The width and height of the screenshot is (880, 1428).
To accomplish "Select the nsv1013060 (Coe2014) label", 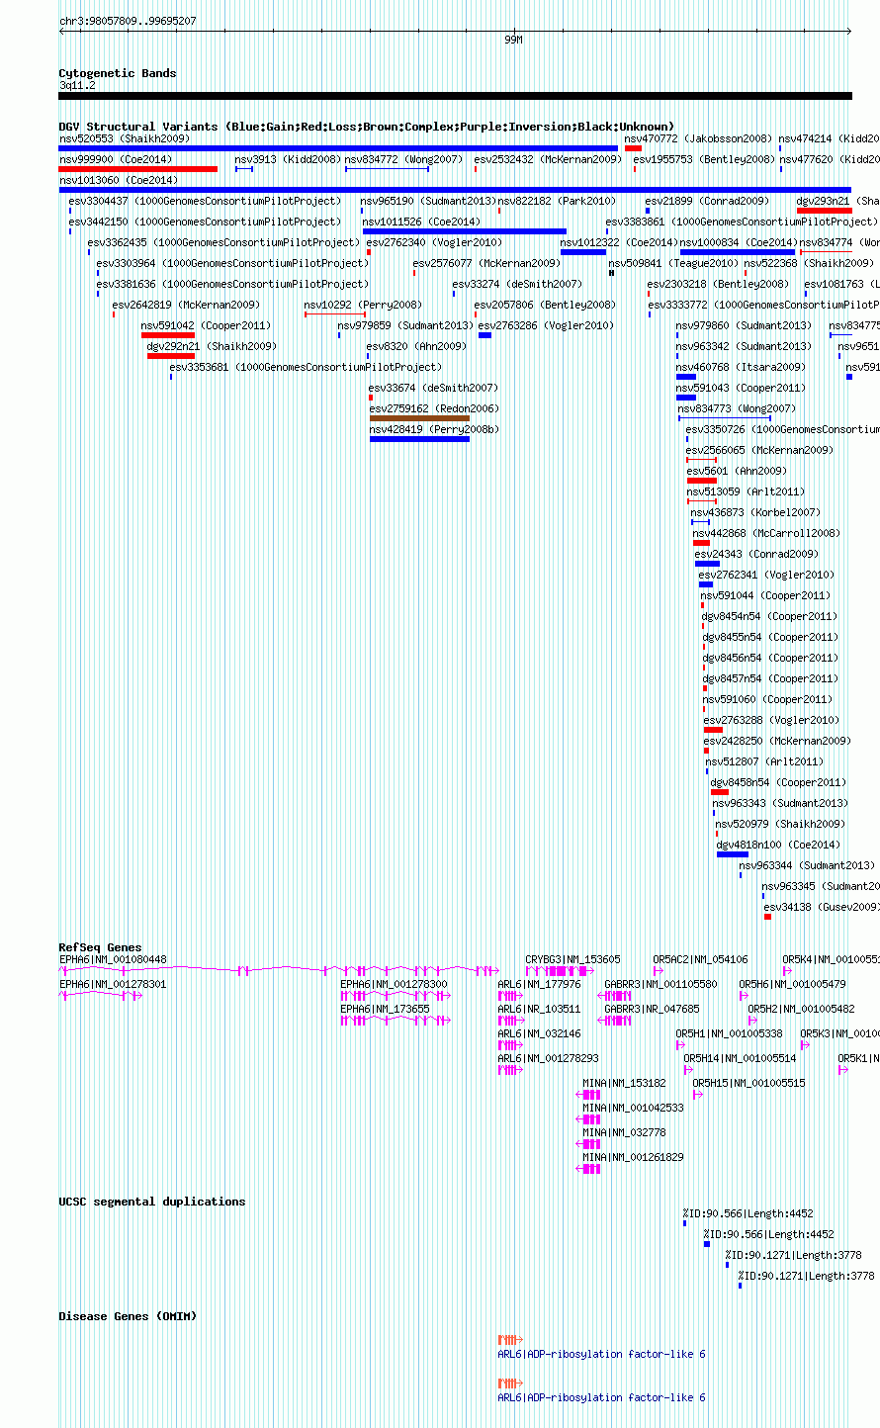I will [119, 180].
